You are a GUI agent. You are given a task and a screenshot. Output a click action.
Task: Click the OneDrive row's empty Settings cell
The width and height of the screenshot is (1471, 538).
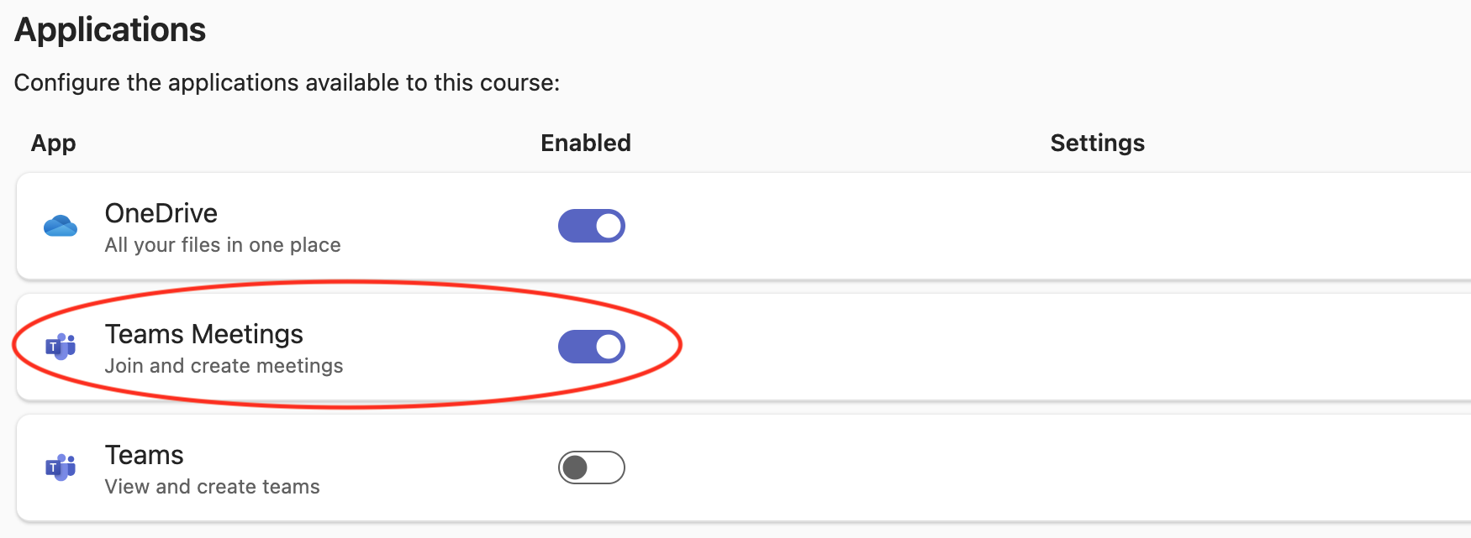[x=1097, y=226]
